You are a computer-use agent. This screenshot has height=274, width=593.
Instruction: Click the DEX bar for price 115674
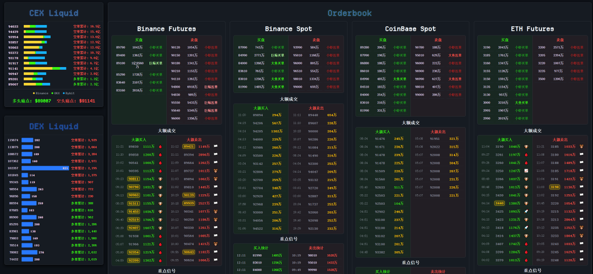tap(27, 140)
